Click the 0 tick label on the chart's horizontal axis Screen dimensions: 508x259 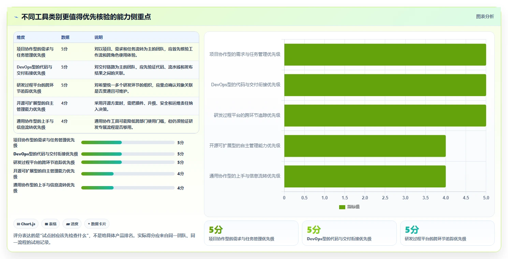click(x=284, y=198)
